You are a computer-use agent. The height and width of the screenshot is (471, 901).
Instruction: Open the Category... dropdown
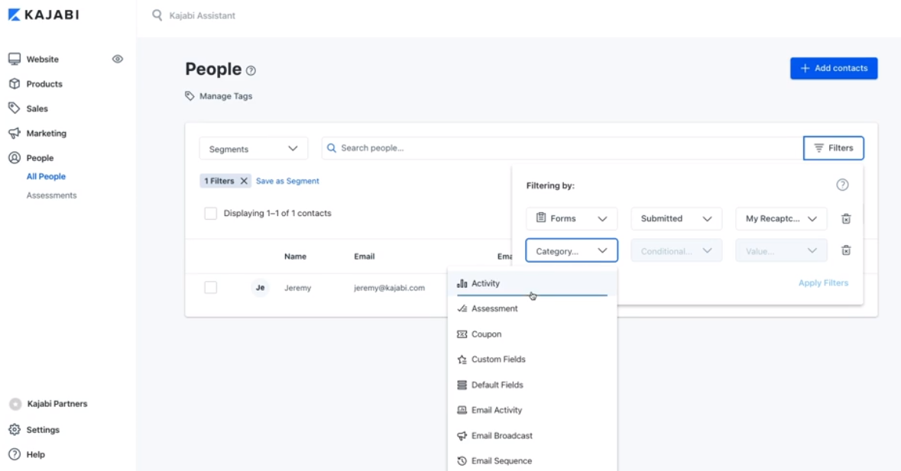(572, 250)
